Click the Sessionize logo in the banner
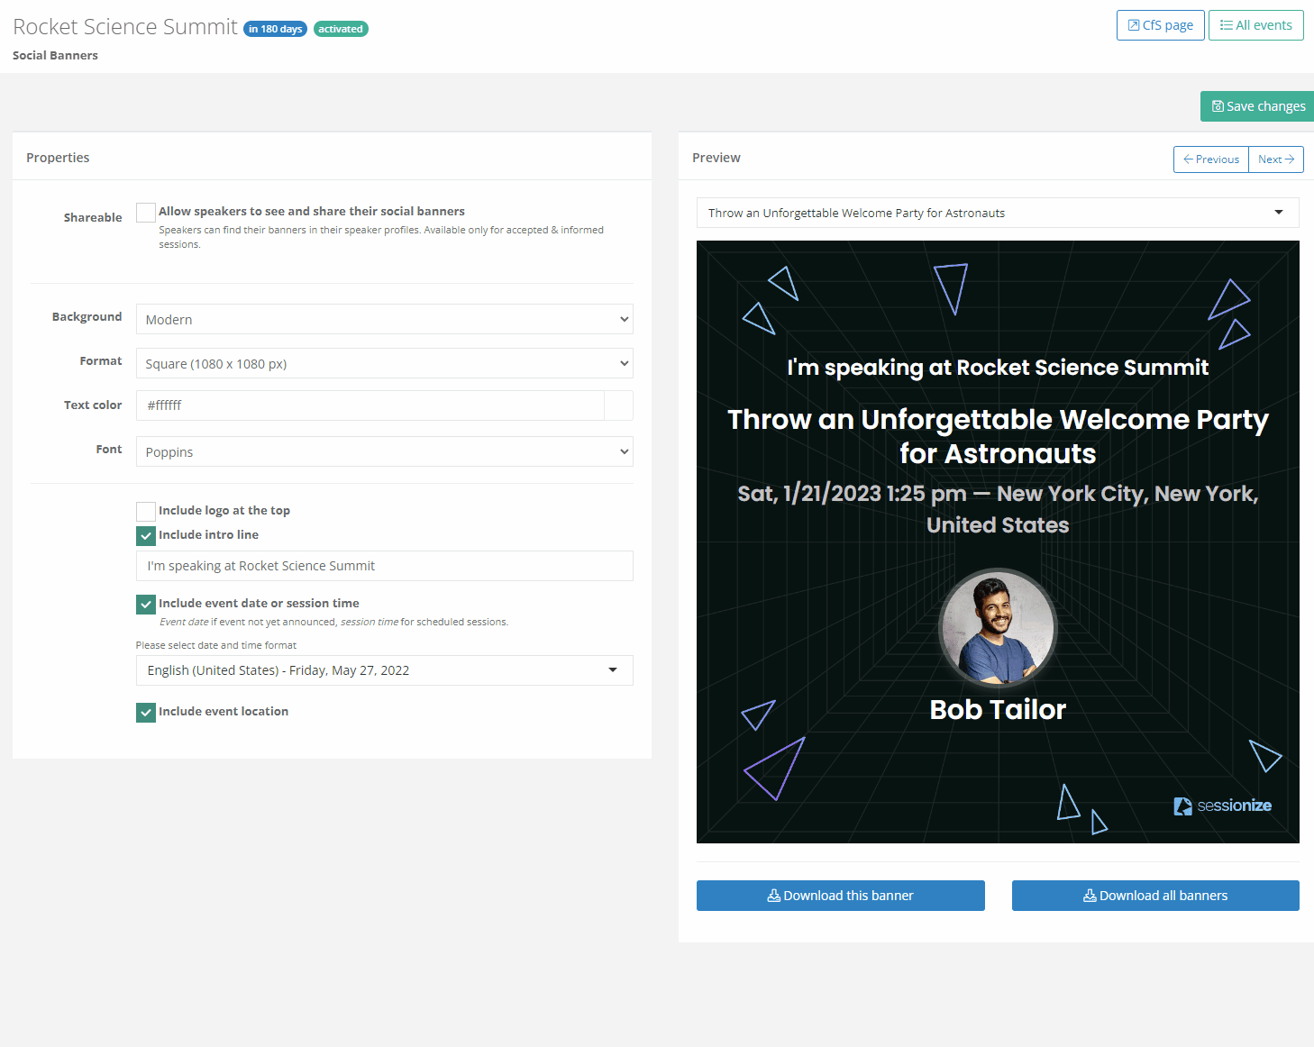 point(1222,806)
